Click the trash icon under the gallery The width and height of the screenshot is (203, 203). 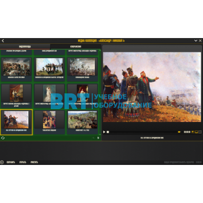point(98,138)
